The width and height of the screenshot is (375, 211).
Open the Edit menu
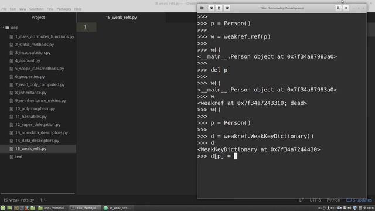(13, 9)
